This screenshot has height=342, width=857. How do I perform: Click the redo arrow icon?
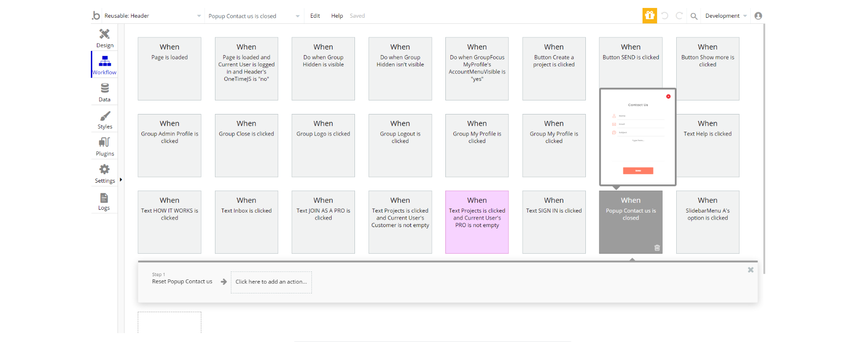click(679, 16)
